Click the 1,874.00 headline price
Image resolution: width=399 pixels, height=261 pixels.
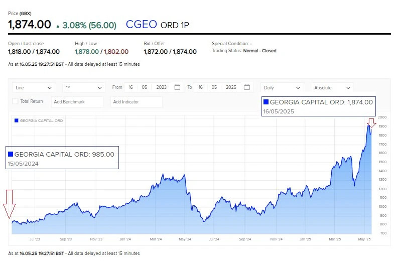[30, 25]
